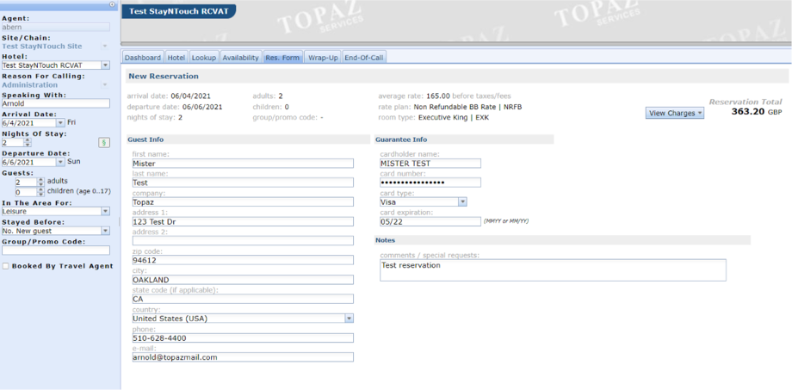Click the Nights Of Stay number field
The image size is (792, 390).
click(13, 142)
